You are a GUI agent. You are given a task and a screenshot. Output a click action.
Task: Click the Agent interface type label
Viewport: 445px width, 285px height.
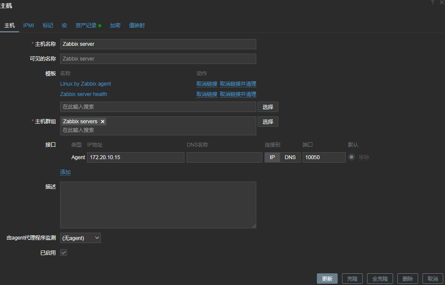[x=78, y=157]
